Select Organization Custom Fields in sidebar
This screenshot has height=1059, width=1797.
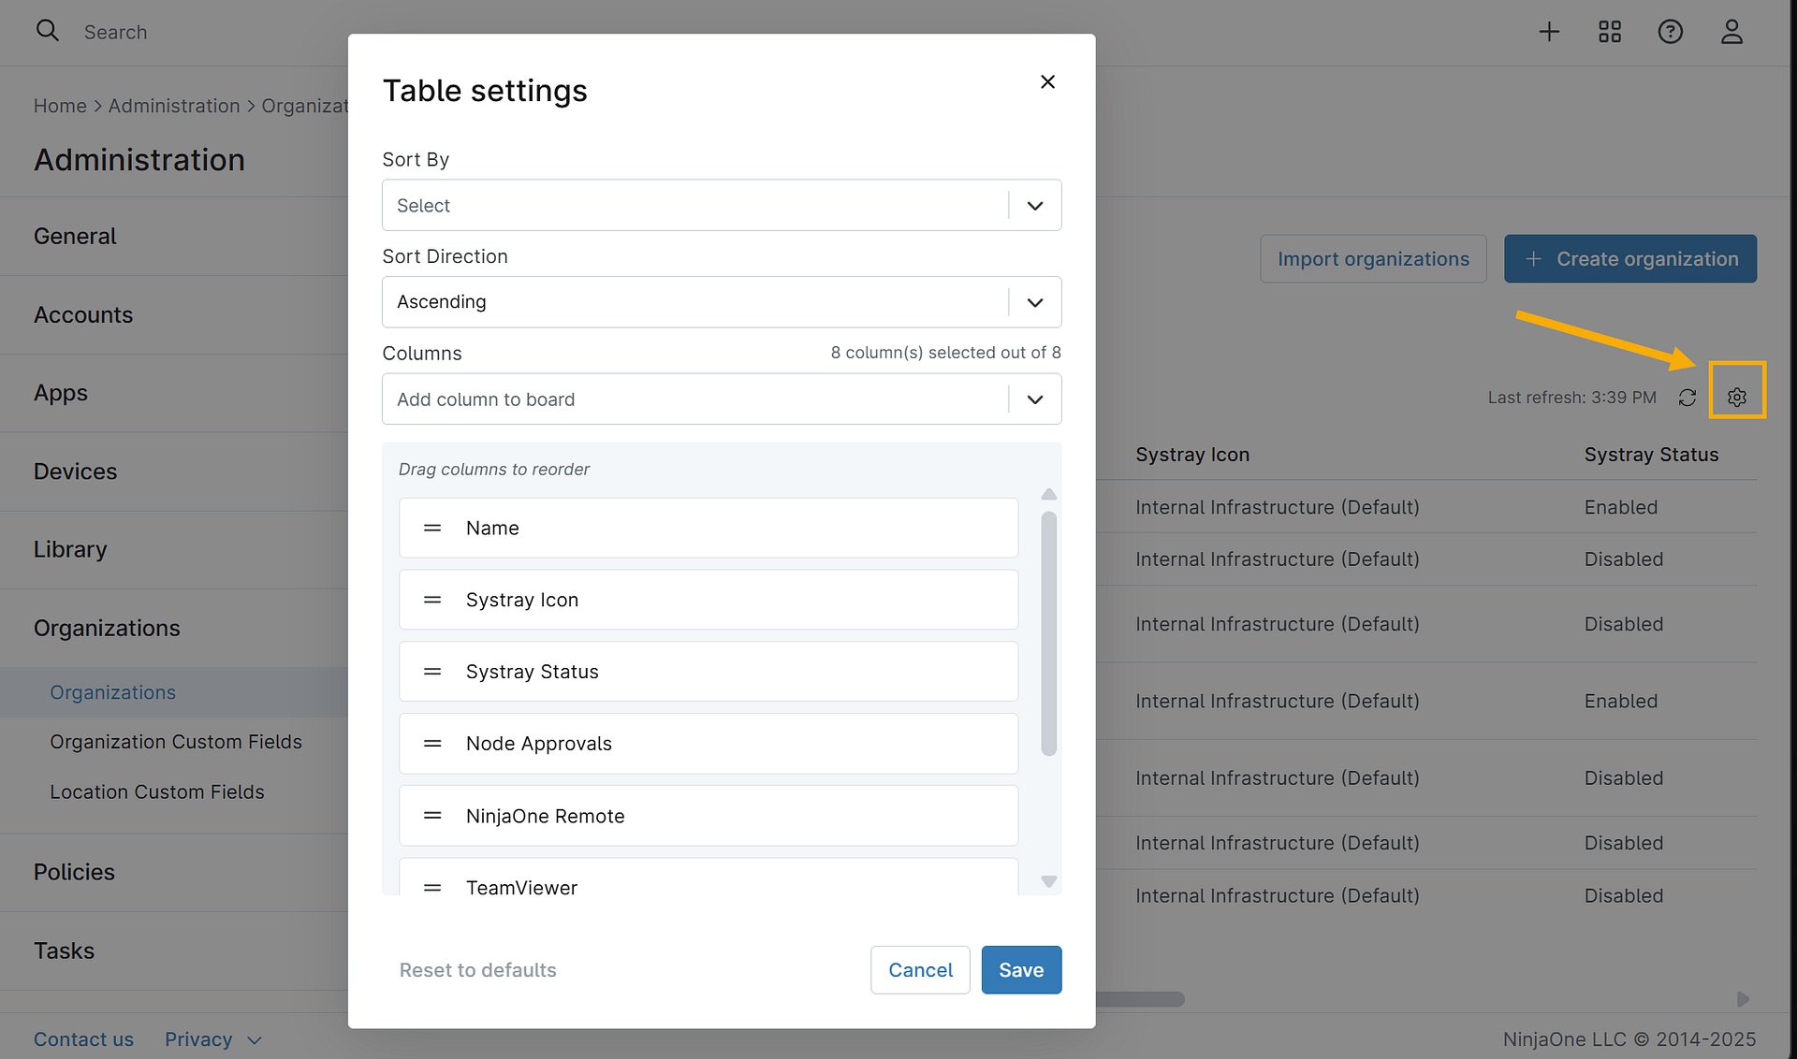[176, 742]
